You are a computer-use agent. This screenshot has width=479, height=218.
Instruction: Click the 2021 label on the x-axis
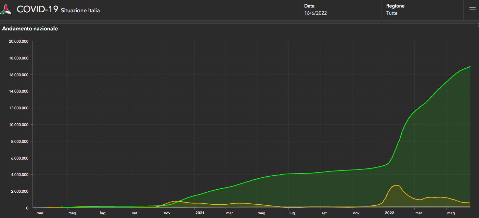tap(200, 213)
